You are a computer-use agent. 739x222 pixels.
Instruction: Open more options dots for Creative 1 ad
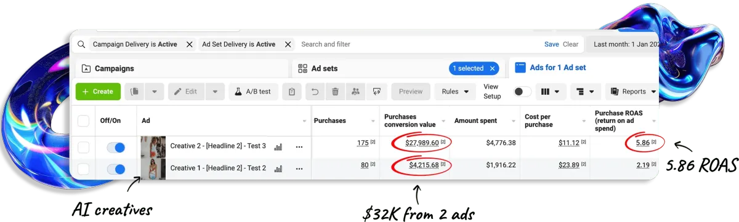point(299,168)
